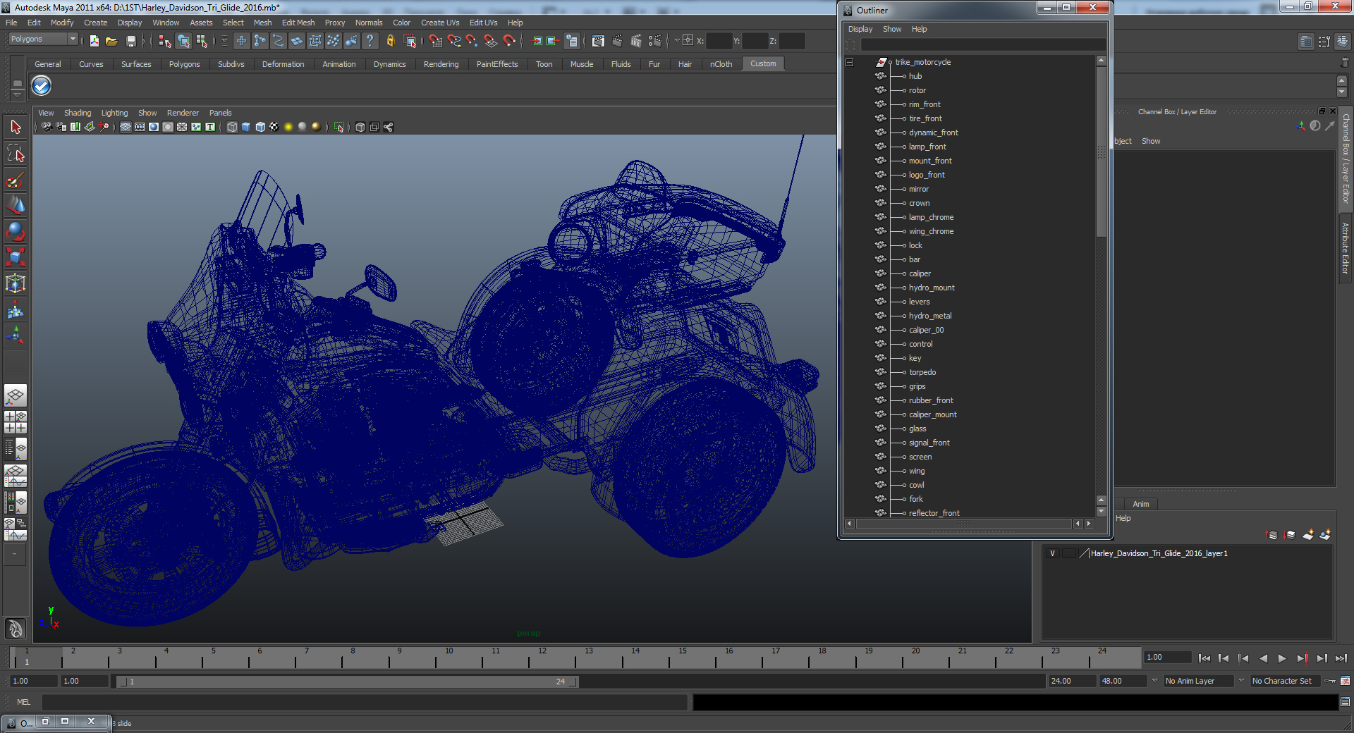This screenshot has height=733, width=1354.
Task: Collapse the trike_motorcycle tree node
Action: [x=850, y=62]
